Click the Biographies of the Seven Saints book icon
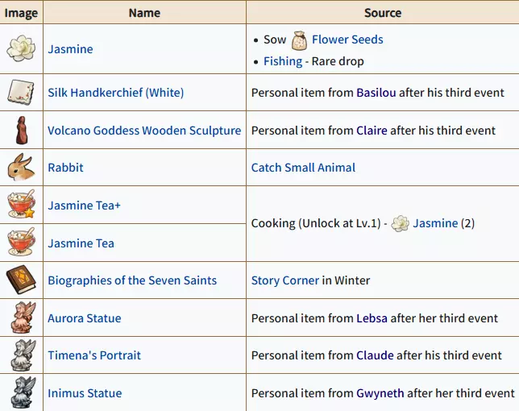The height and width of the screenshot is (411, 519). (21, 280)
